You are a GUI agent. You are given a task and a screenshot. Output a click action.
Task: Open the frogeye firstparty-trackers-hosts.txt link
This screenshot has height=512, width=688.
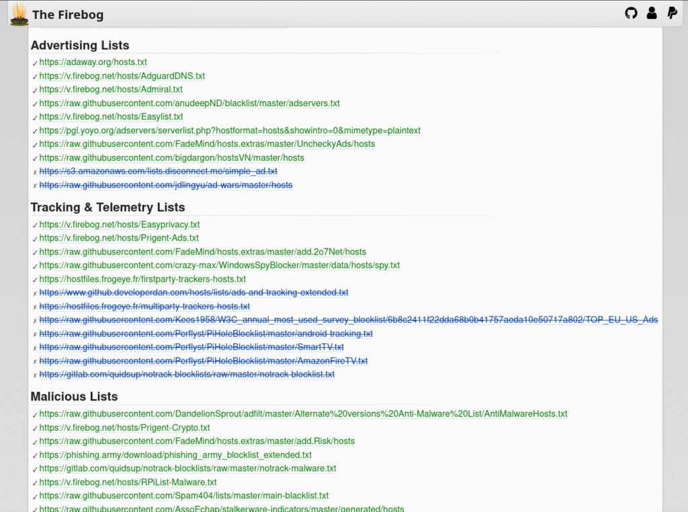(x=142, y=279)
